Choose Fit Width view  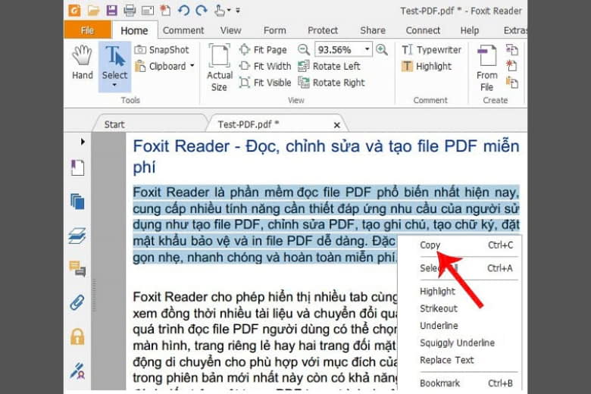click(265, 67)
